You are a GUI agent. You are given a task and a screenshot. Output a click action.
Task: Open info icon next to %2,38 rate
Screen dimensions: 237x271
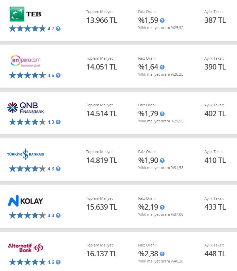[x=162, y=254]
